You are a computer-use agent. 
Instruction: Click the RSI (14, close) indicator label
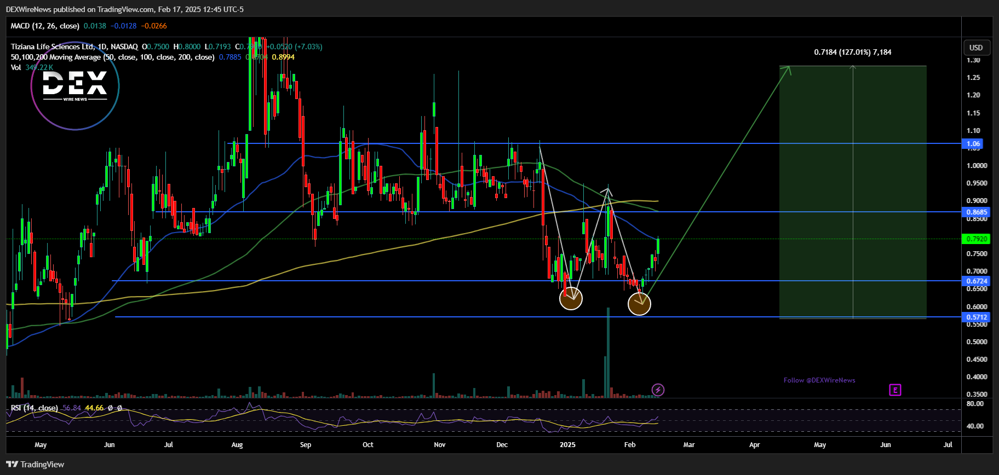pos(34,408)
